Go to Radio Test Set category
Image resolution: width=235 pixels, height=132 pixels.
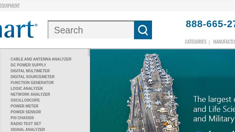(26, 124)
